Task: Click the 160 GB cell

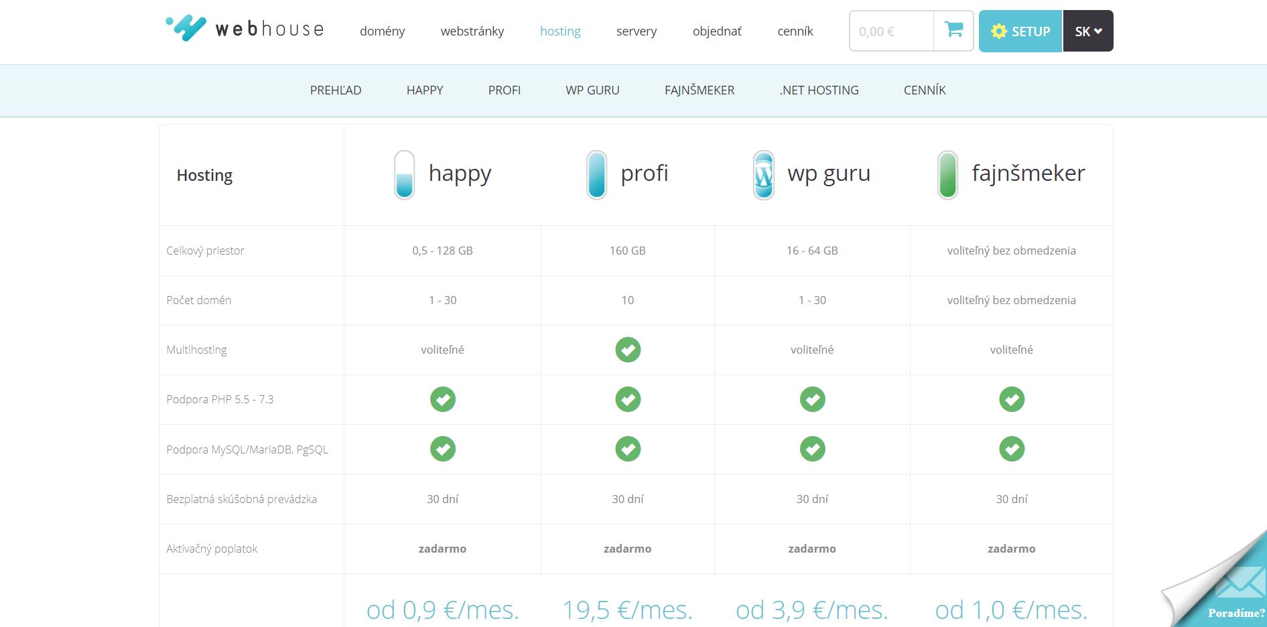Action: 628,251
